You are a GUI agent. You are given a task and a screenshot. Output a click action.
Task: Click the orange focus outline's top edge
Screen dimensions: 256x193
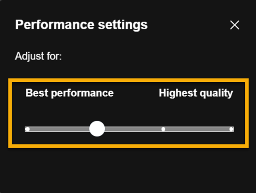(x=128, y=80)
